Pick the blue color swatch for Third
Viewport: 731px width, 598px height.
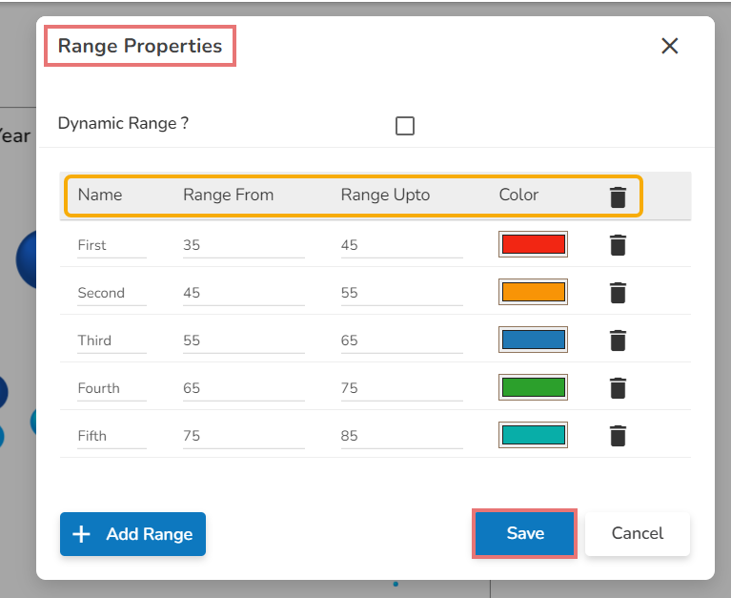(x=533, y=340)
